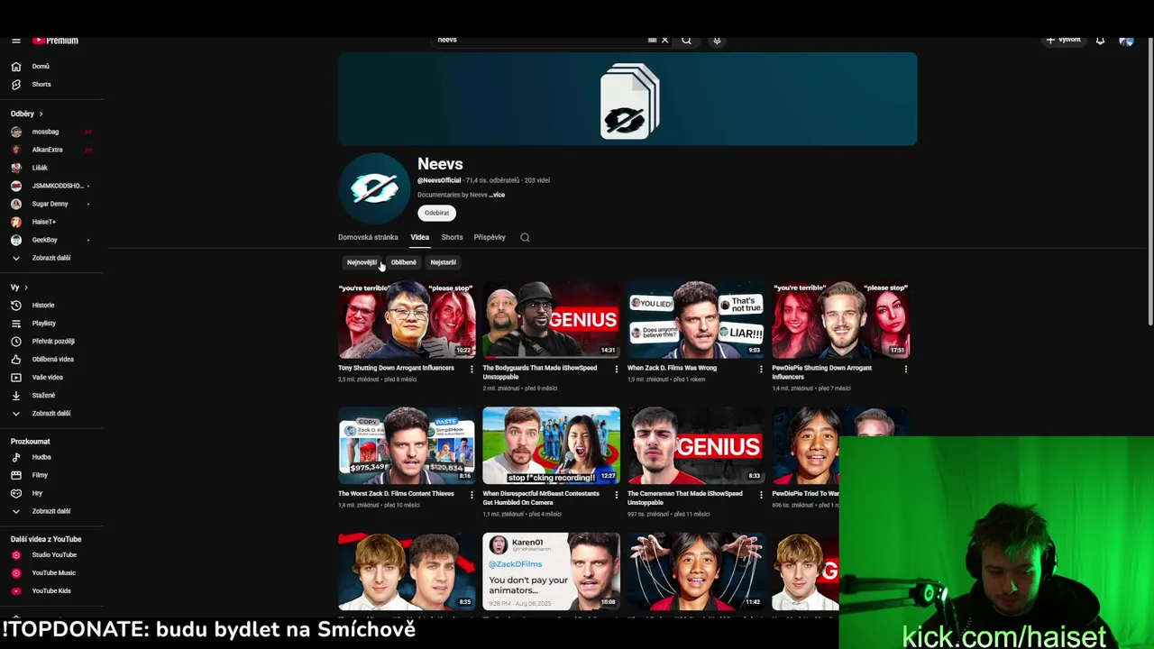Image resolution: width=1154 pixels, height=649 pixels.
Task: Expand Zobrazit další under Hry
Action: coord(52,511)
